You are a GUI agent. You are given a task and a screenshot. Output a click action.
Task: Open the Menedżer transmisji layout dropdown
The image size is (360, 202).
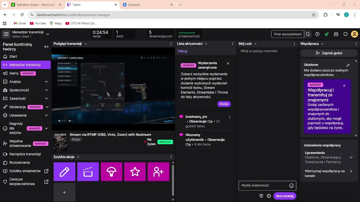[x=48, y=34]
